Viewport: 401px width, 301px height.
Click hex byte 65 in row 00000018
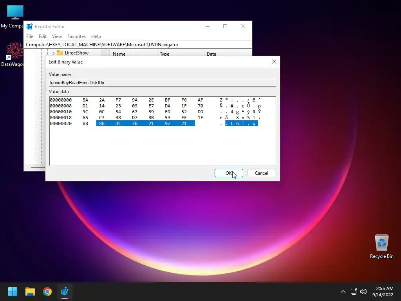pyautogui.click(x=85, y=118)
